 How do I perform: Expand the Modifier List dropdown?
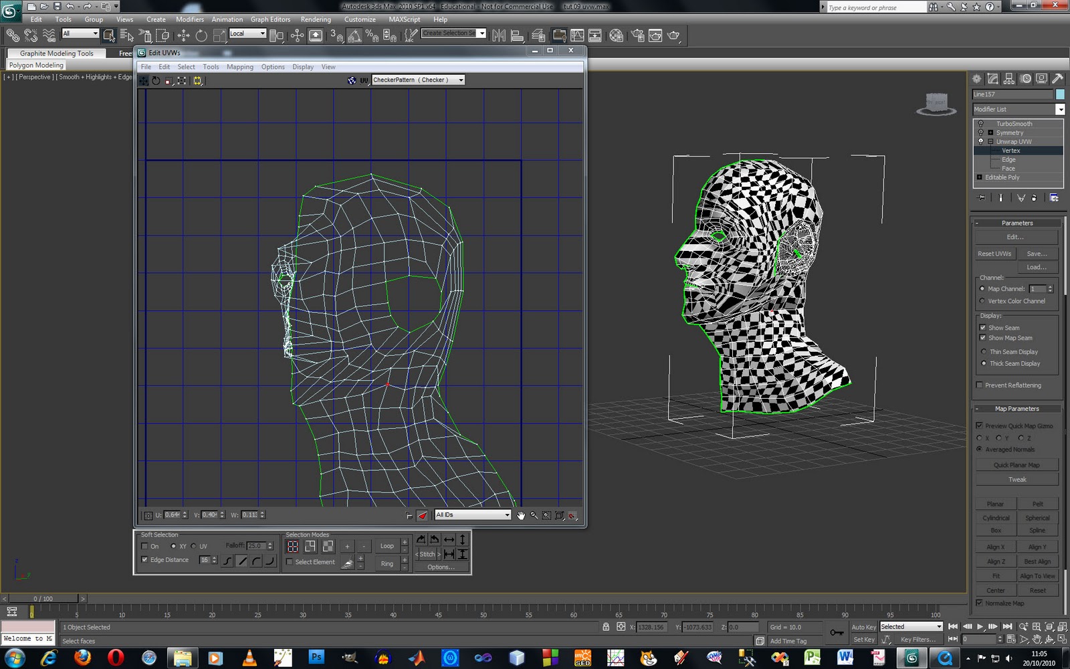(1059, 109)
